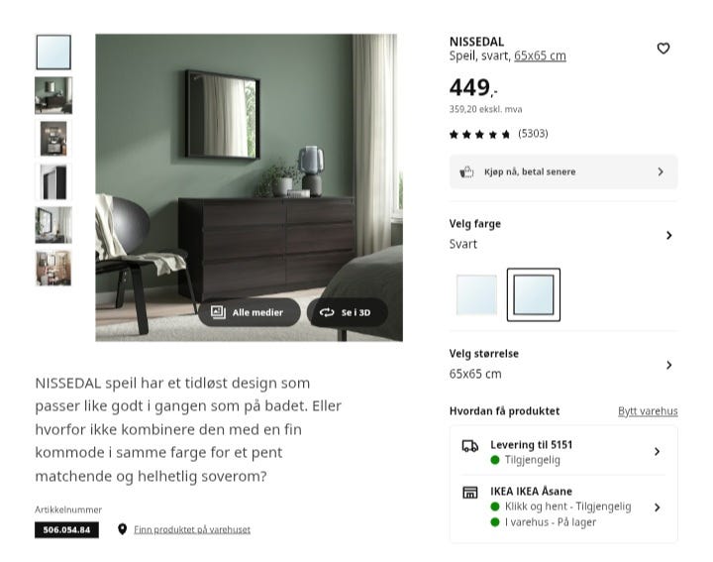
Task: Expand Levering til 5151 delivery details
Action: point(562,451)
